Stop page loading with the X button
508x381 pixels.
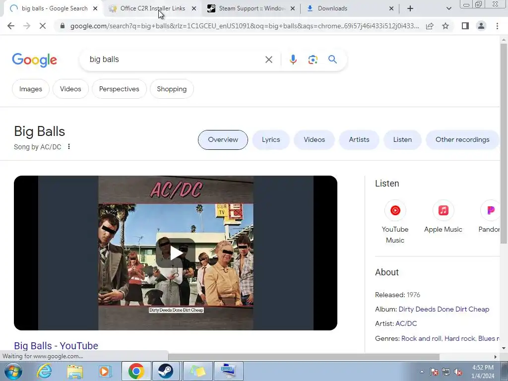43,26
